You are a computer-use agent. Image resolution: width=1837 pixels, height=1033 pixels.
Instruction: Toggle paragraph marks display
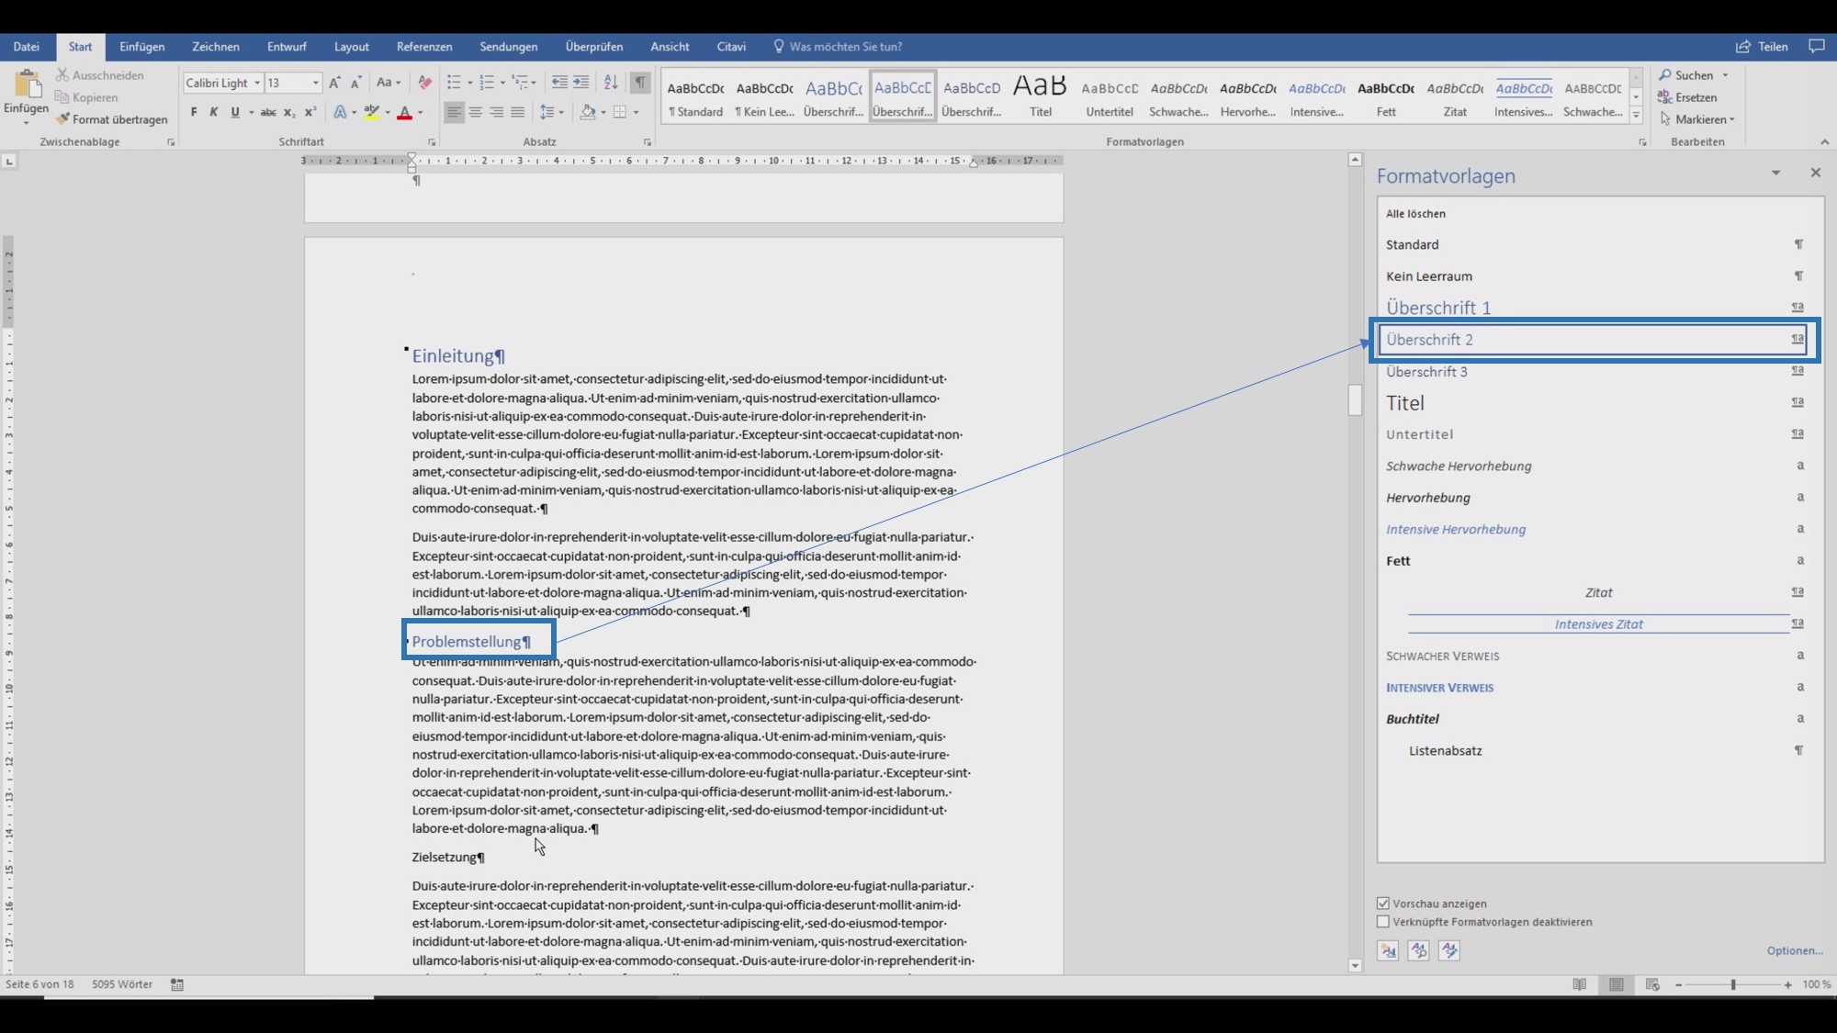641,83
